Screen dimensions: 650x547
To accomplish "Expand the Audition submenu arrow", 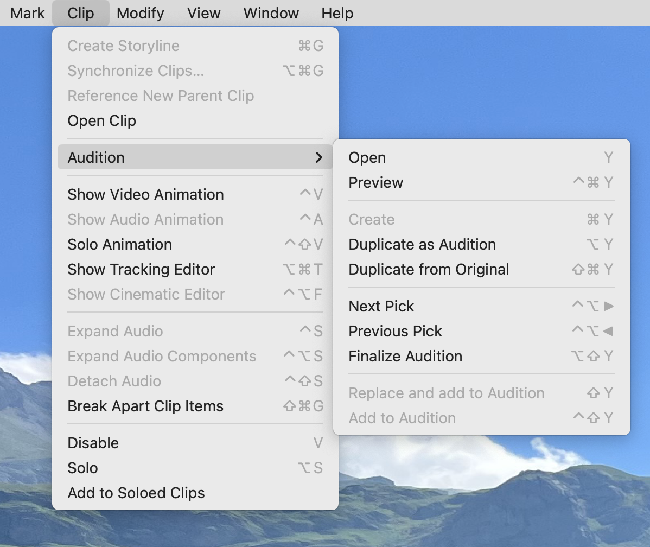I will pos(318,157).
